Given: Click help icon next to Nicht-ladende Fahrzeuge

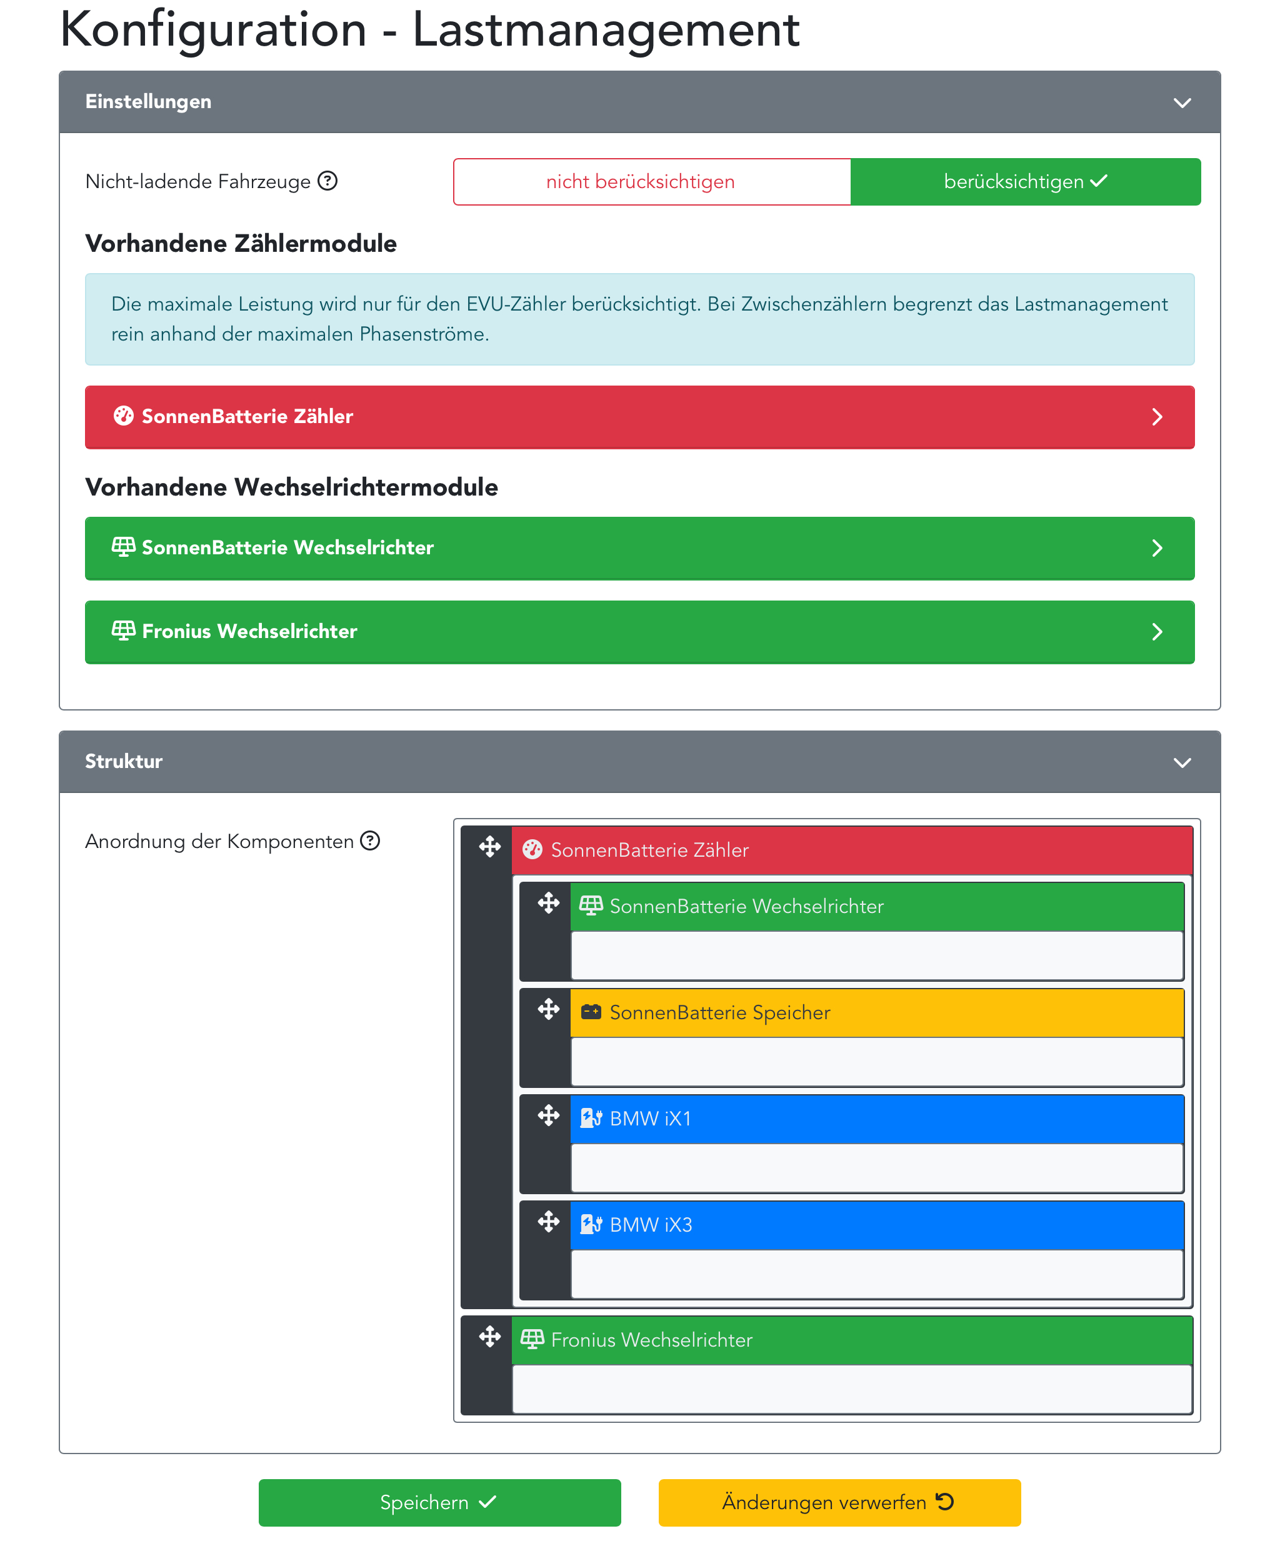Looking at the screenshot, I should click(x=327, y=181).
